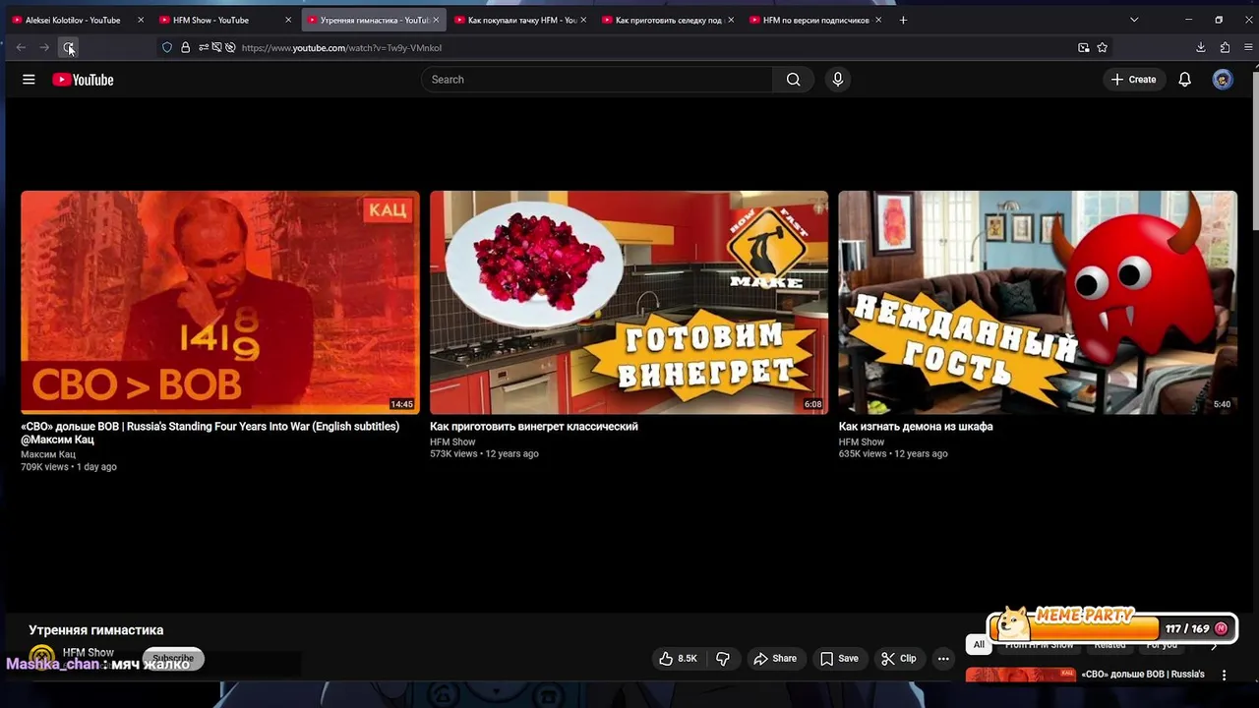Open site permissions icon in address bar
This screenshot has height=708, width=1259.
pos(204,47)
